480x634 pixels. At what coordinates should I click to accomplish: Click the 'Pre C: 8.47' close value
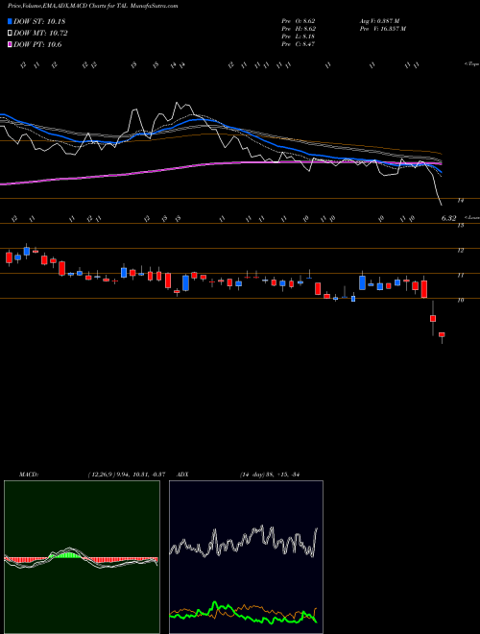299,44
